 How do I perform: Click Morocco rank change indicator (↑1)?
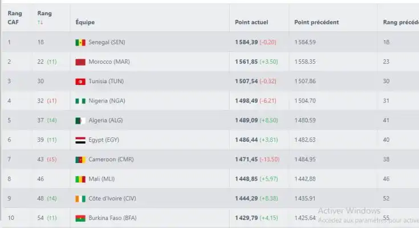coord(52,62)
